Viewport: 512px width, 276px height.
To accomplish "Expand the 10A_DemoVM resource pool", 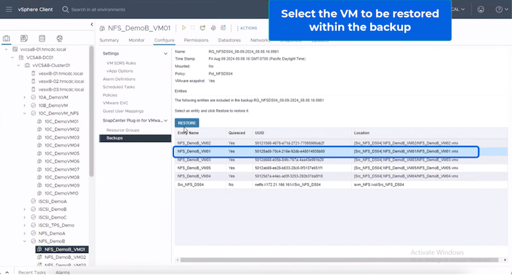I will [24, 97].
